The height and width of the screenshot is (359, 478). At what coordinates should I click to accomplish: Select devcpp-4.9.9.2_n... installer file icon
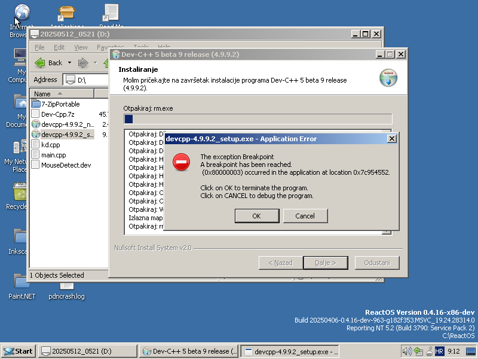click(x=36, y=124)
